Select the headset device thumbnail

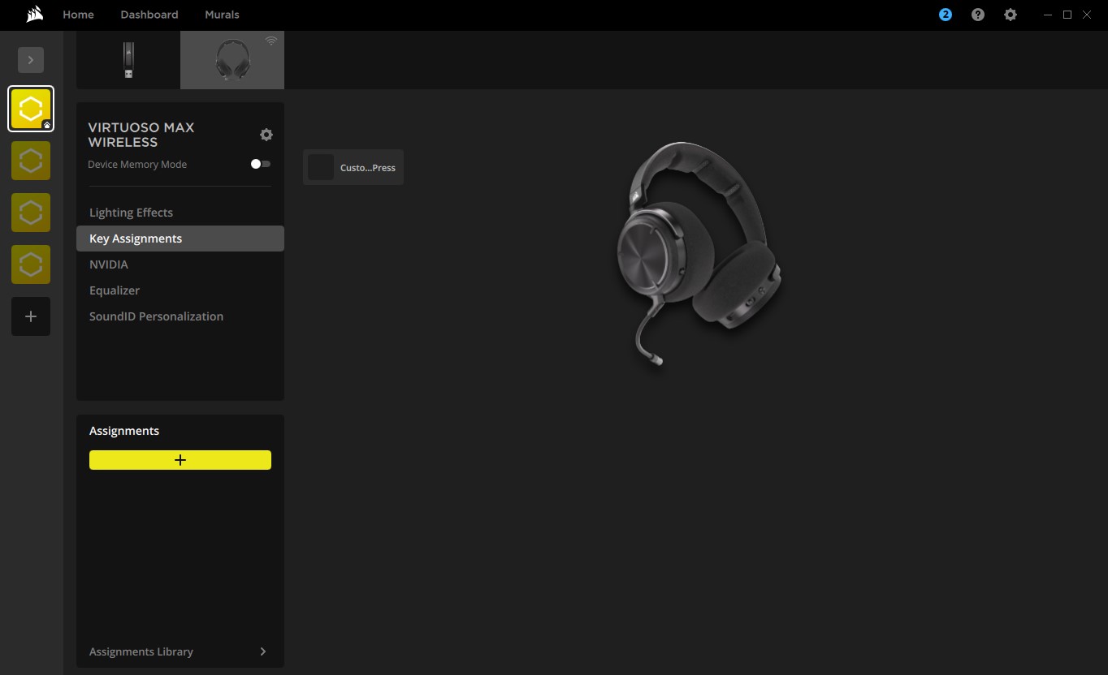click(x=232, y=60)
